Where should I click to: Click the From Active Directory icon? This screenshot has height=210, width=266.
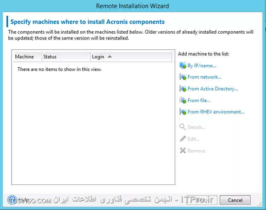183,89
